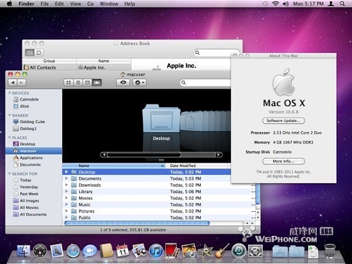Go back in Finder window

point(12,83)
